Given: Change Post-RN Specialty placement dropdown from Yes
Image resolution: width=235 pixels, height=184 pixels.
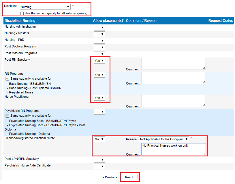Looking at the screenshot, I should click(99, 61).
